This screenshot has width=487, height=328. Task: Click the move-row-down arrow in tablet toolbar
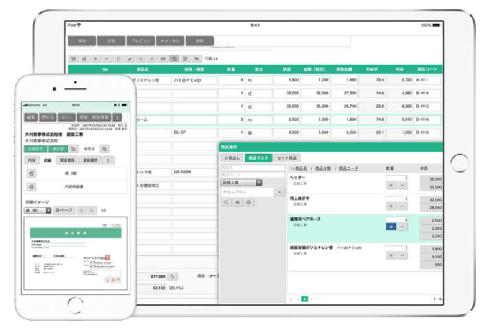151,58
